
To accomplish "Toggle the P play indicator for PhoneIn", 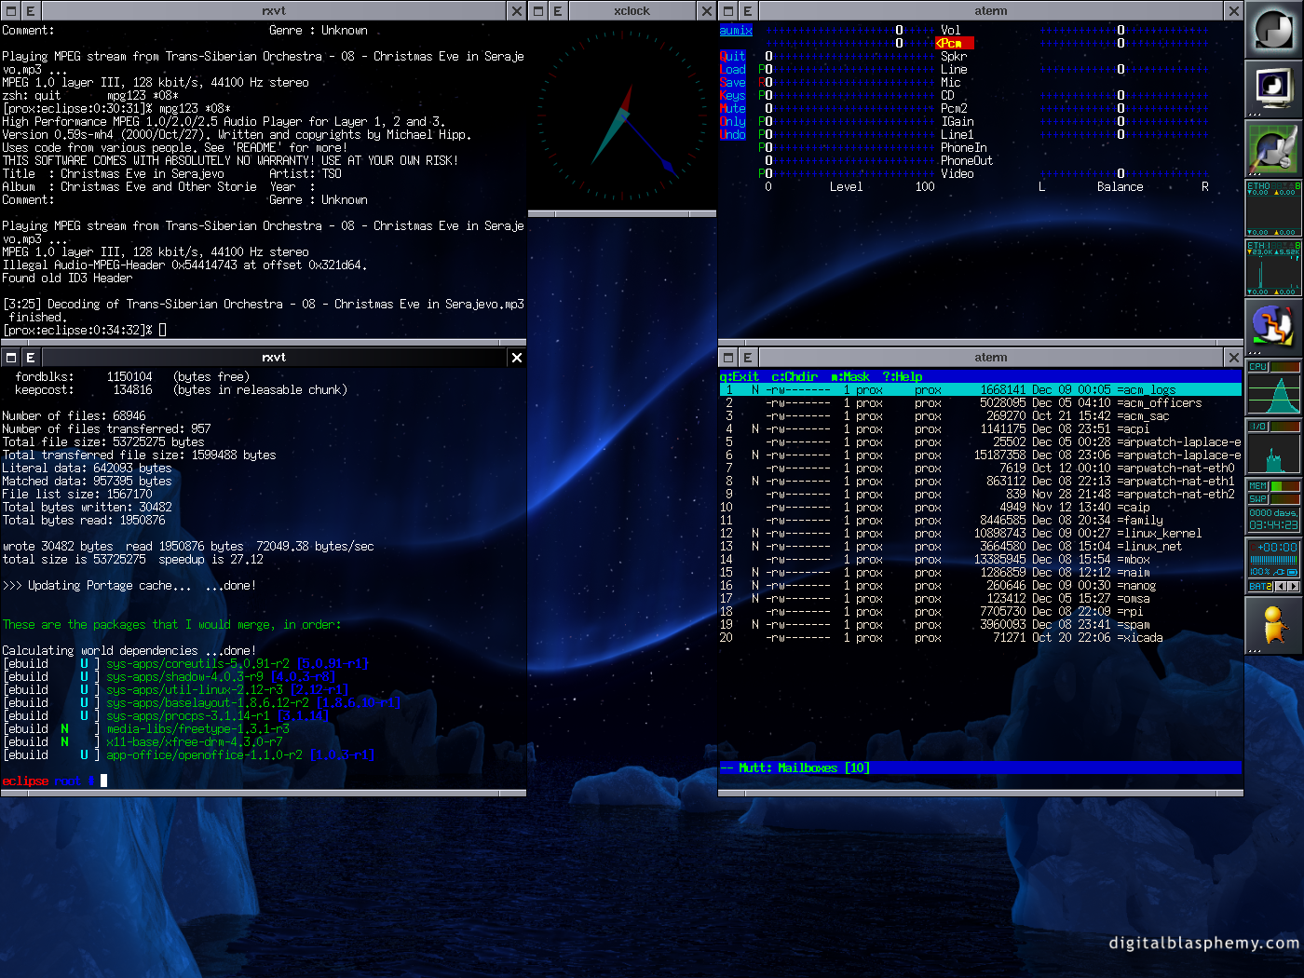I will [x=761, y=148].
